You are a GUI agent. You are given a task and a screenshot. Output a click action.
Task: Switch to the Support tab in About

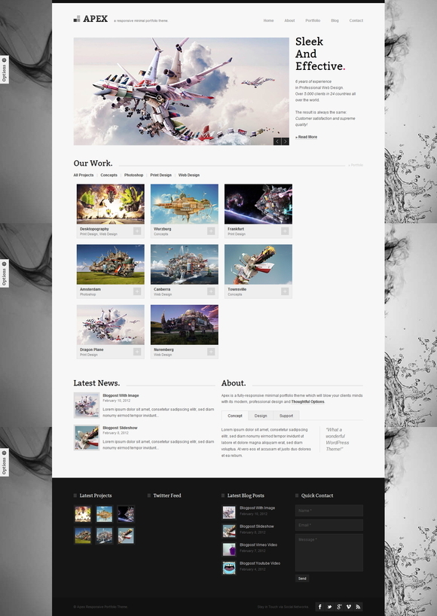[286, 416]
